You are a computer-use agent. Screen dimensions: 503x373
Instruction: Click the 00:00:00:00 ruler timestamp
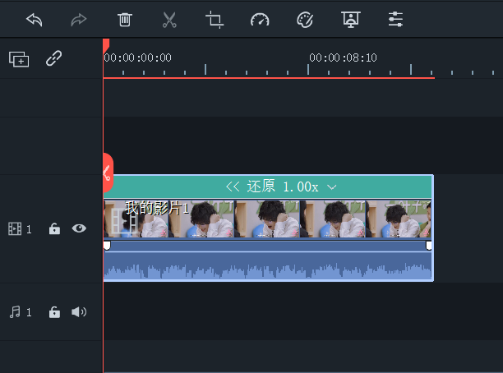coord(137,58)
